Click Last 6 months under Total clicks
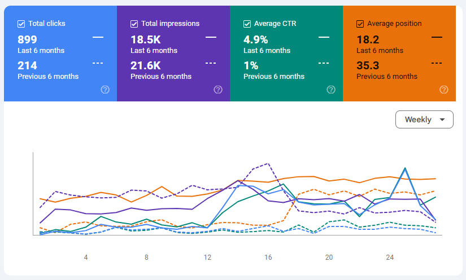 point(41,50)
